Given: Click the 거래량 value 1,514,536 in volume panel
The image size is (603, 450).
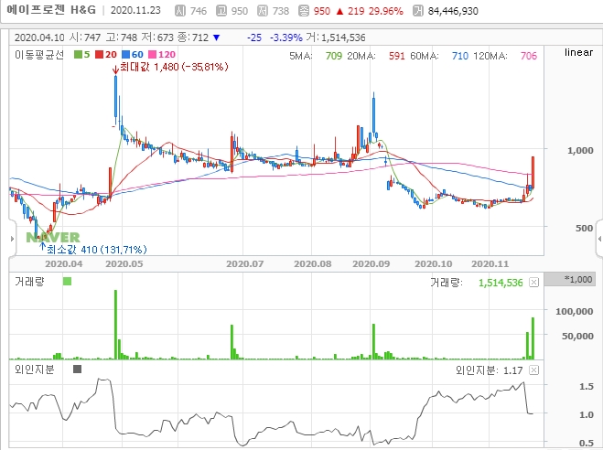Looking at the screenshot, I should click(x=501, y=284).
